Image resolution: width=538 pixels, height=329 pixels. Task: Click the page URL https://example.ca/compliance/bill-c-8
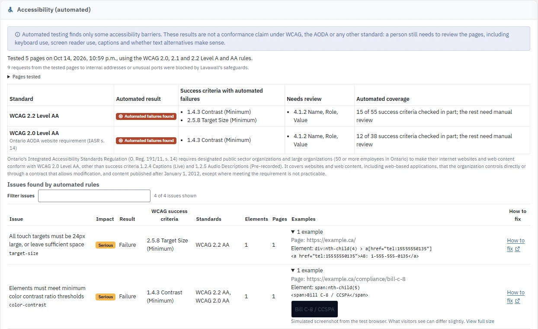(356, 279)
